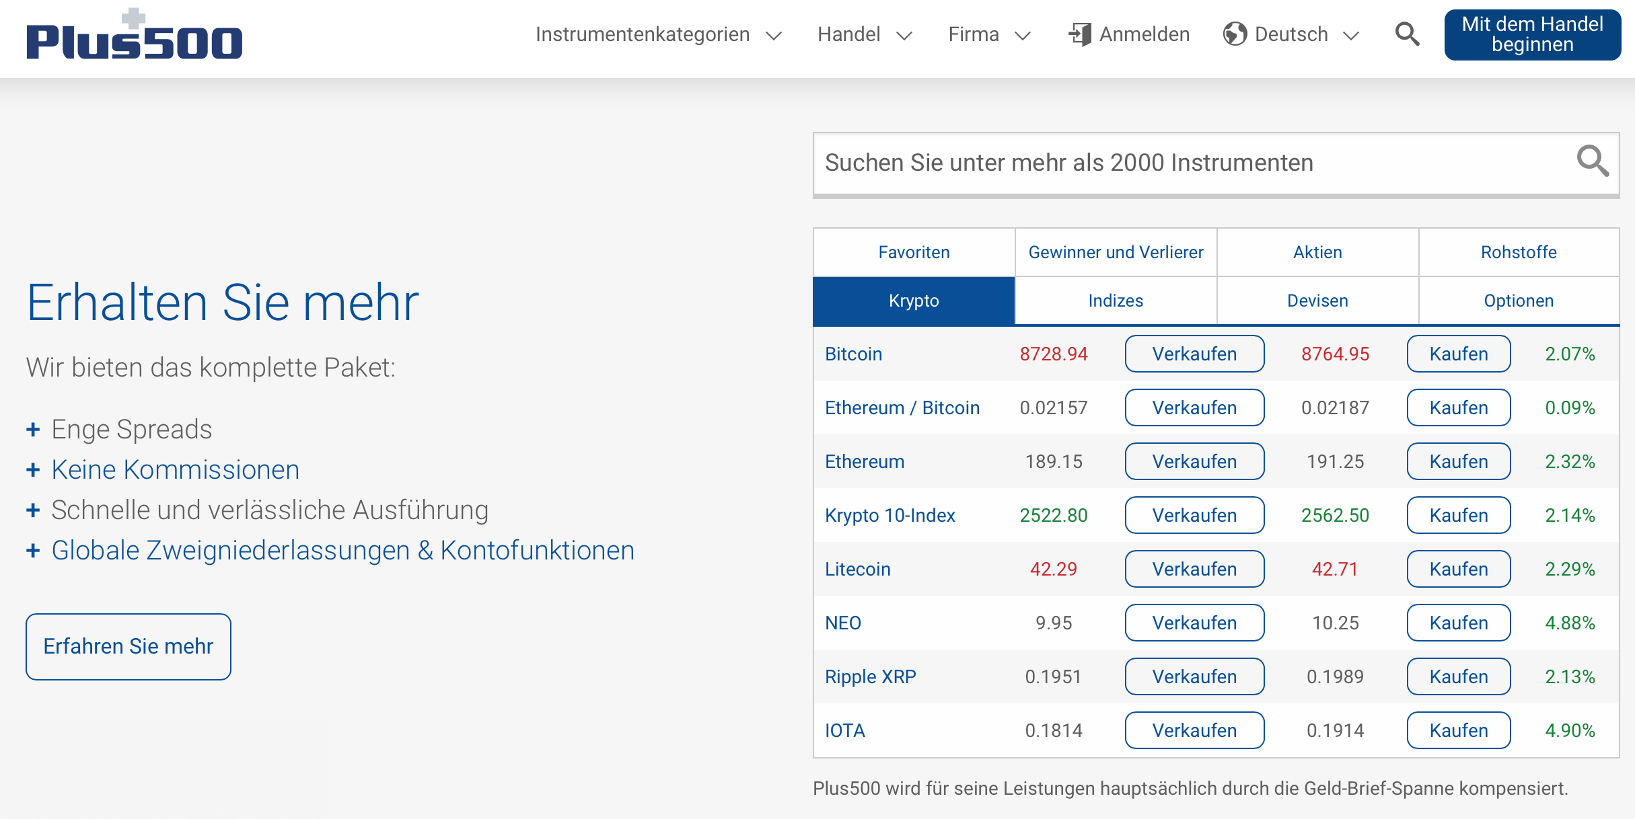1635x819 pixels.
Task: Click Bitcoin buy price 8764.95
Action: pyautogui.click(x=1335, y=354)
